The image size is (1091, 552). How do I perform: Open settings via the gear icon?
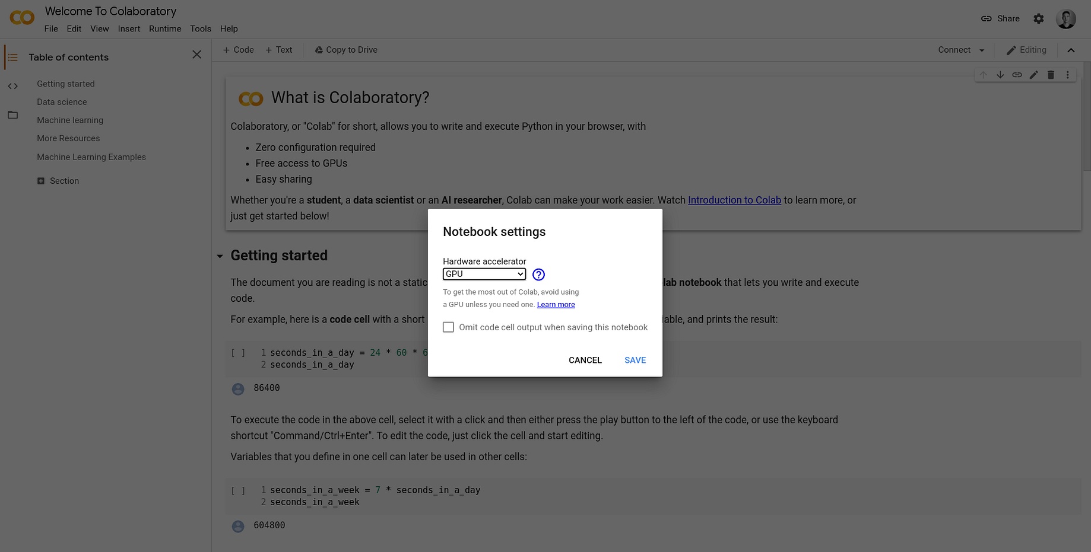1038,19
